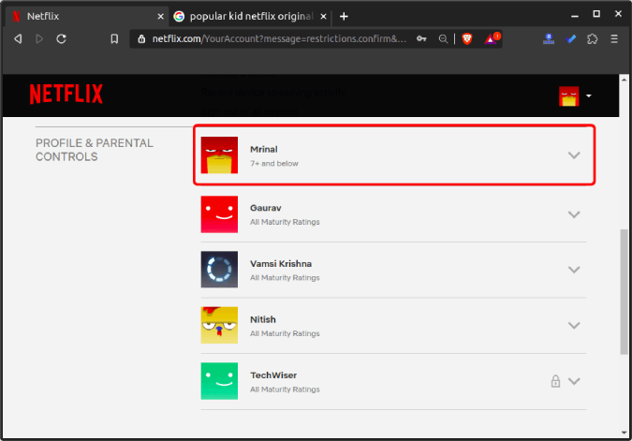Click the Vamsi Krishna profile name

click(x=281, y=264)
